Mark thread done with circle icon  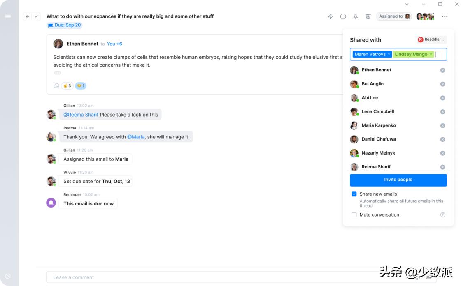(x=343, y=16)
